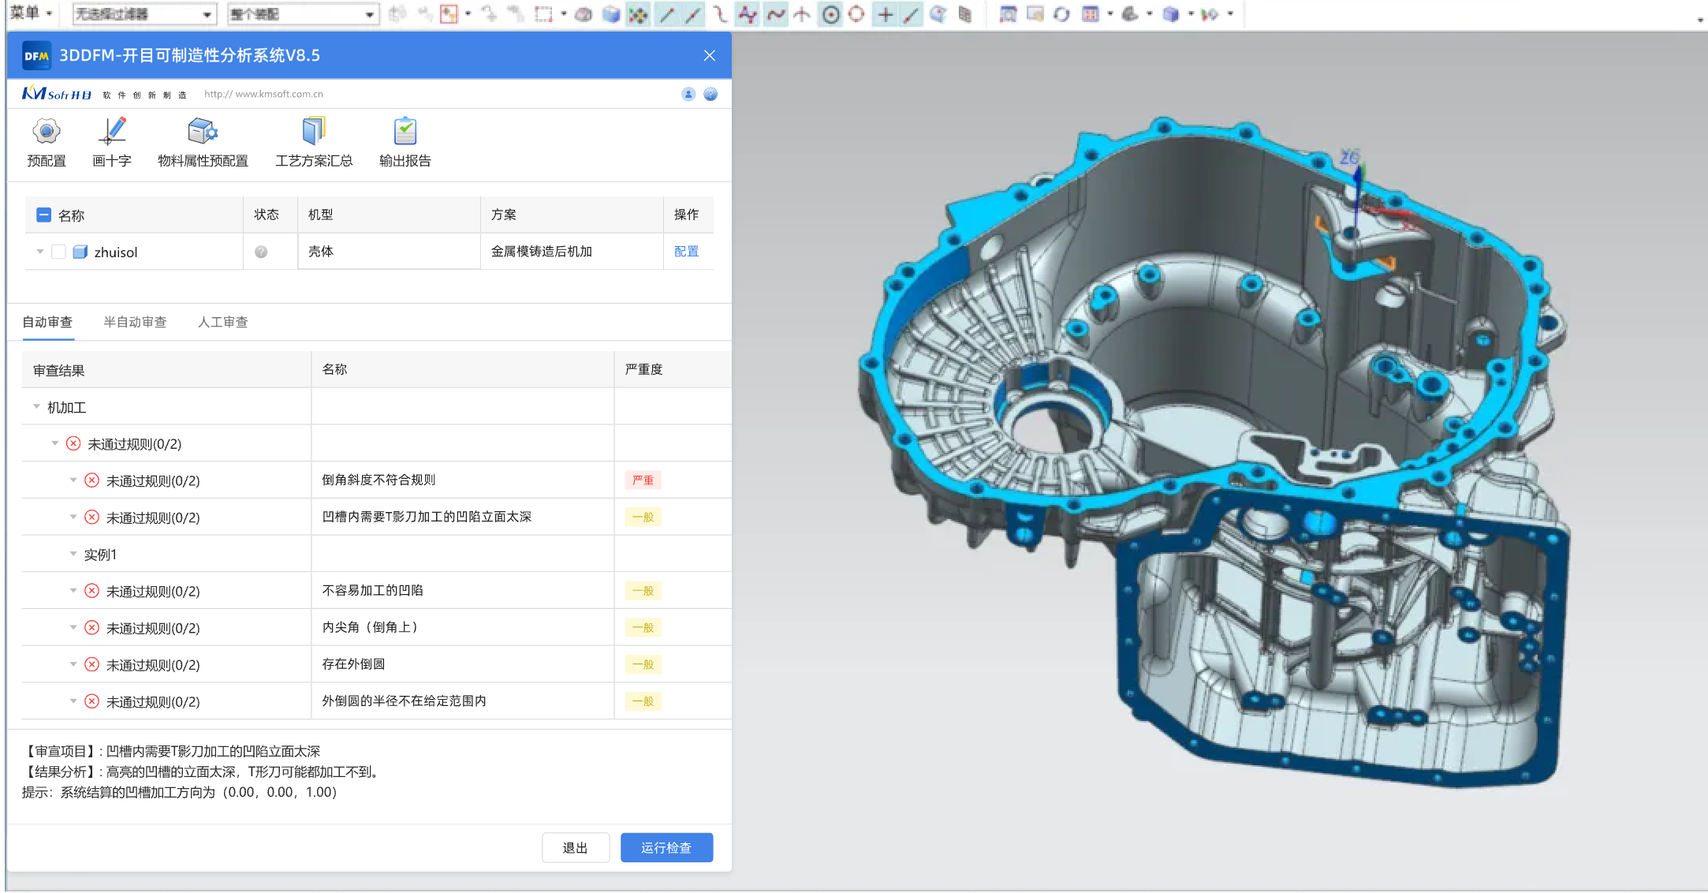The width and height of the screenshot is (1708, 893).
Task: Open the 整个装配 selection scope dropdown
Action: pyautogui.click(x=369, y=14)
